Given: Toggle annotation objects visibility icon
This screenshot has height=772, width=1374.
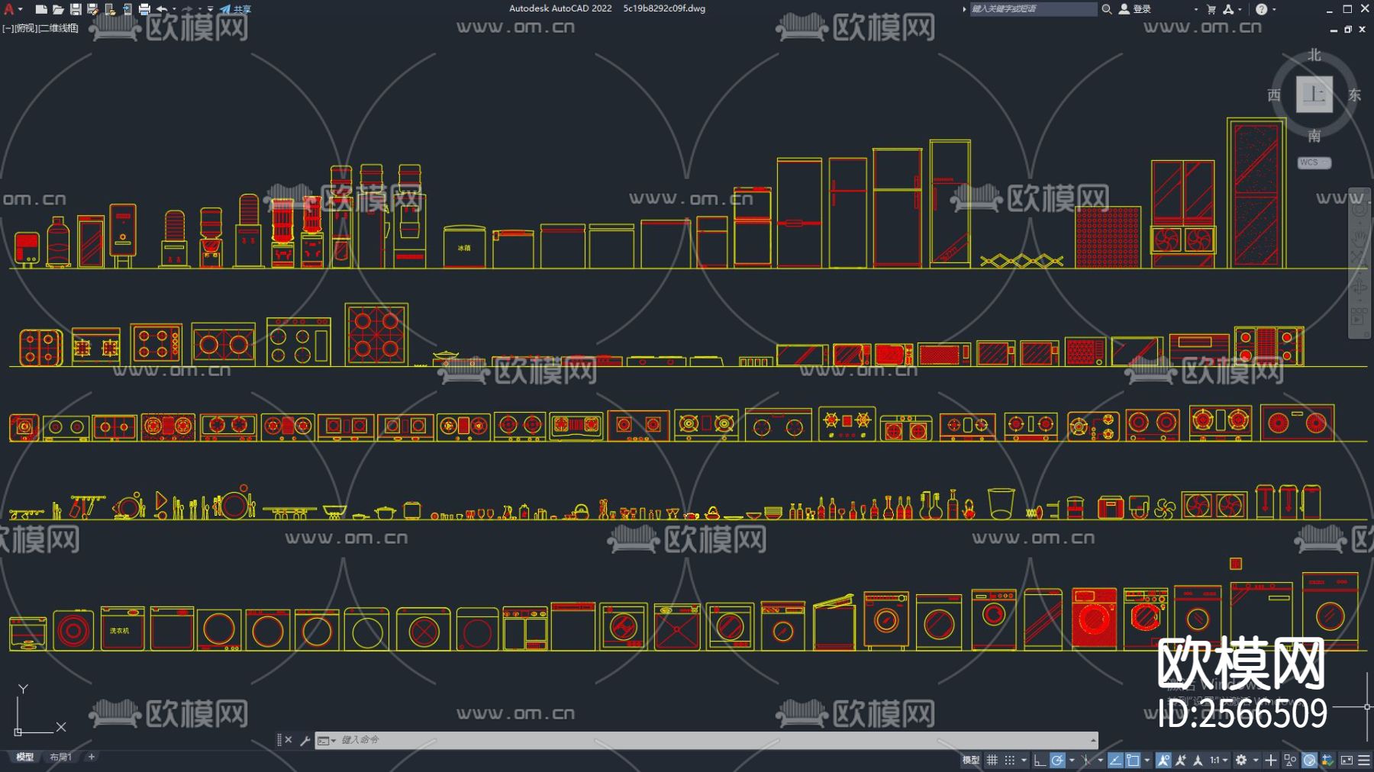Looking at the screenshot, I should click(1163, 760).
